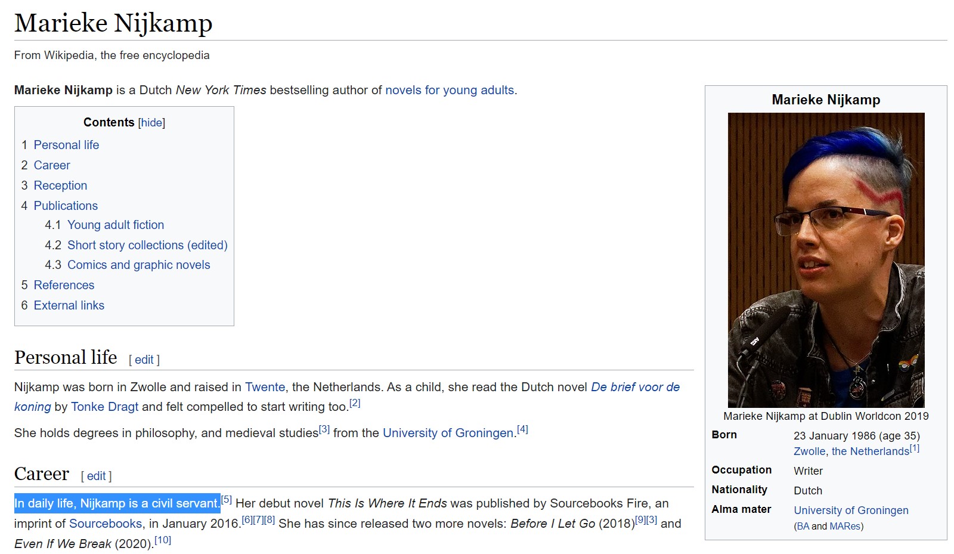Open the BA degree link in infobox

pos(803,526)
